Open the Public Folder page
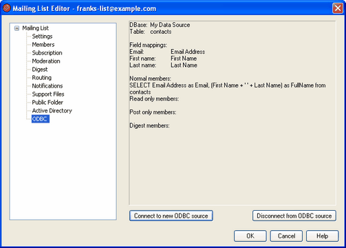Image resolution: width=346 pixels, height=248 pixels. 47,103
